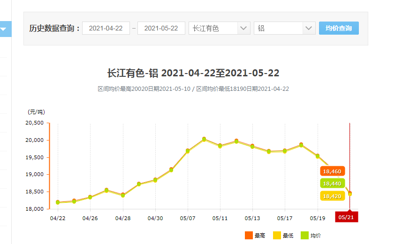Image resolution: width=395 pixels, height=244 pixels.
Task: Click the 19,500 y-axis value
Action: click(35, 157)
